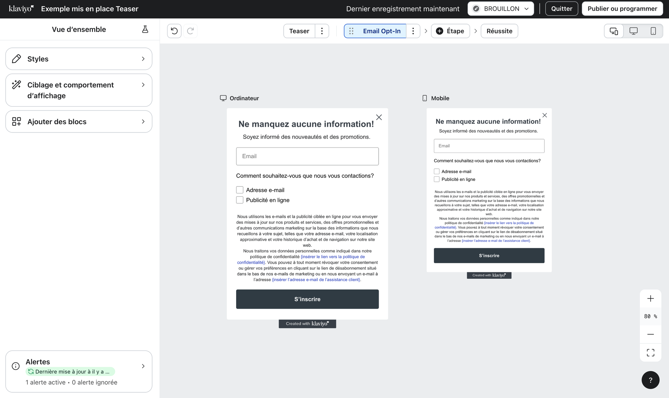Switch to mobile-only preview
669x398 pixels.
pos(653,31)
